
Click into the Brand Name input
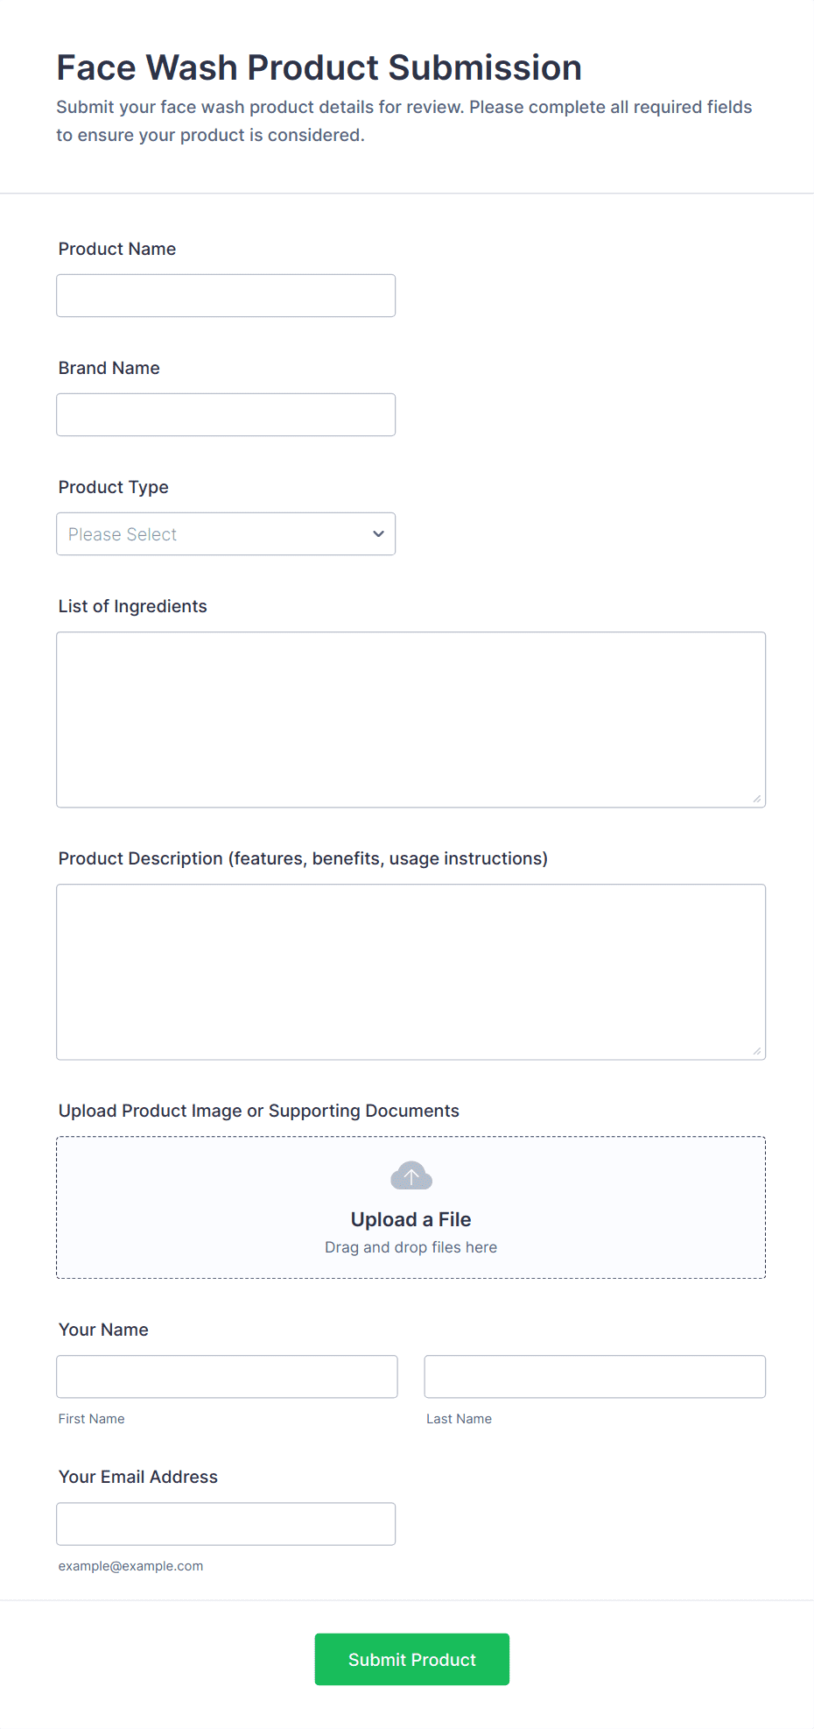(x=226, y=415)
